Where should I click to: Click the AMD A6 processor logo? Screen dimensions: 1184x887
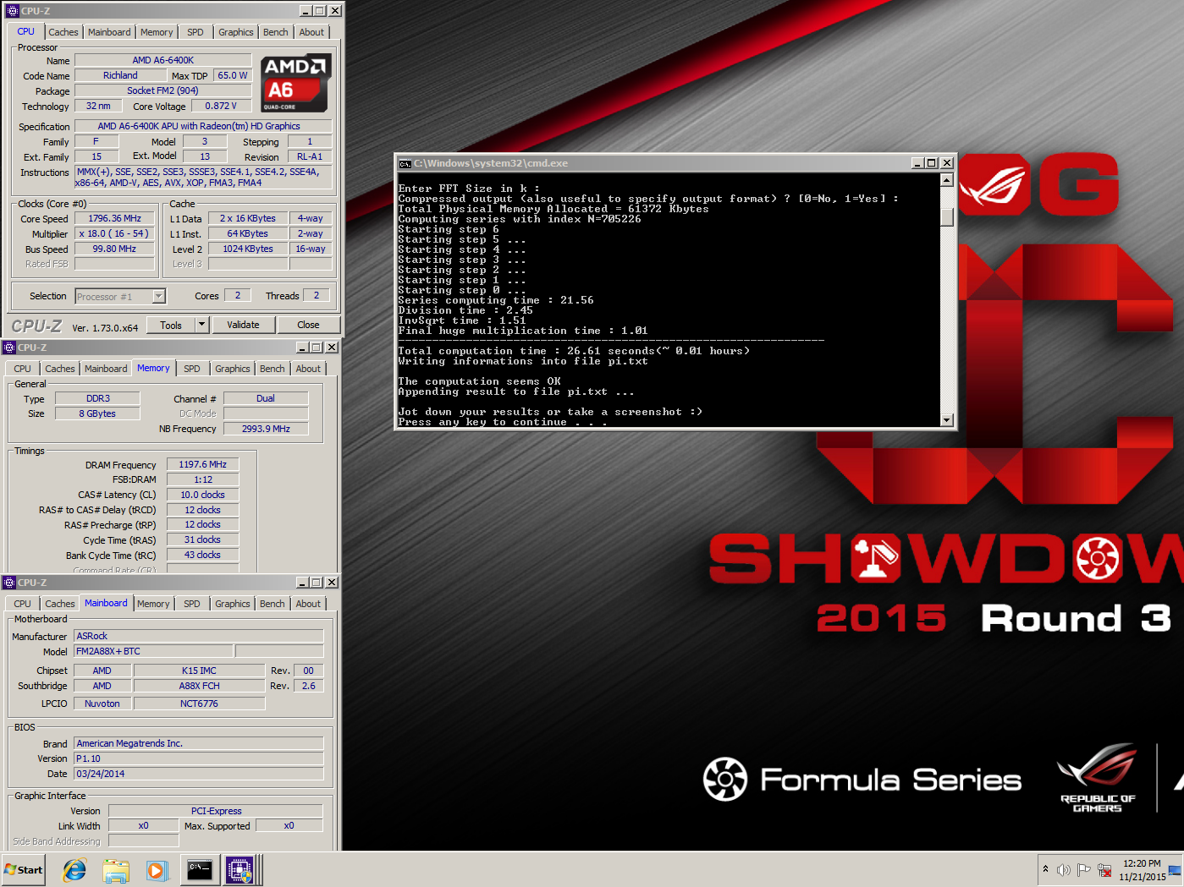295,84
